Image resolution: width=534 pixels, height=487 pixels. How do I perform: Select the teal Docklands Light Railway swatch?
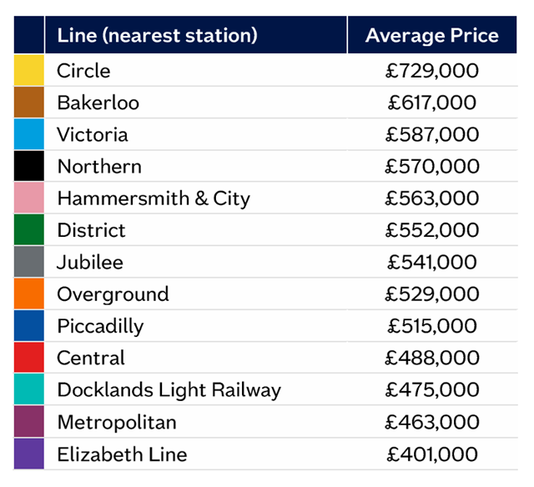point(29,389)
